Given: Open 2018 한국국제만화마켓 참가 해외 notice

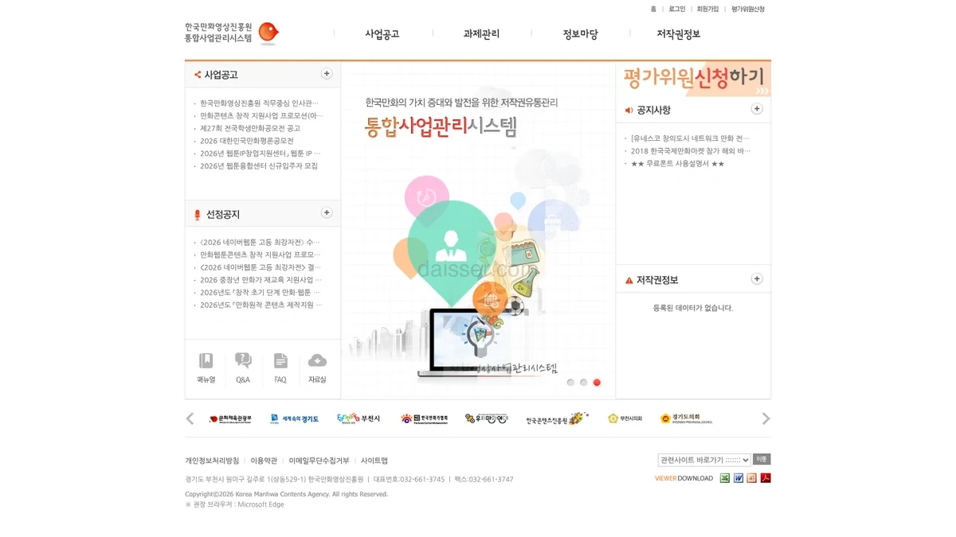Looking at the screenshot, I should 691,151.
